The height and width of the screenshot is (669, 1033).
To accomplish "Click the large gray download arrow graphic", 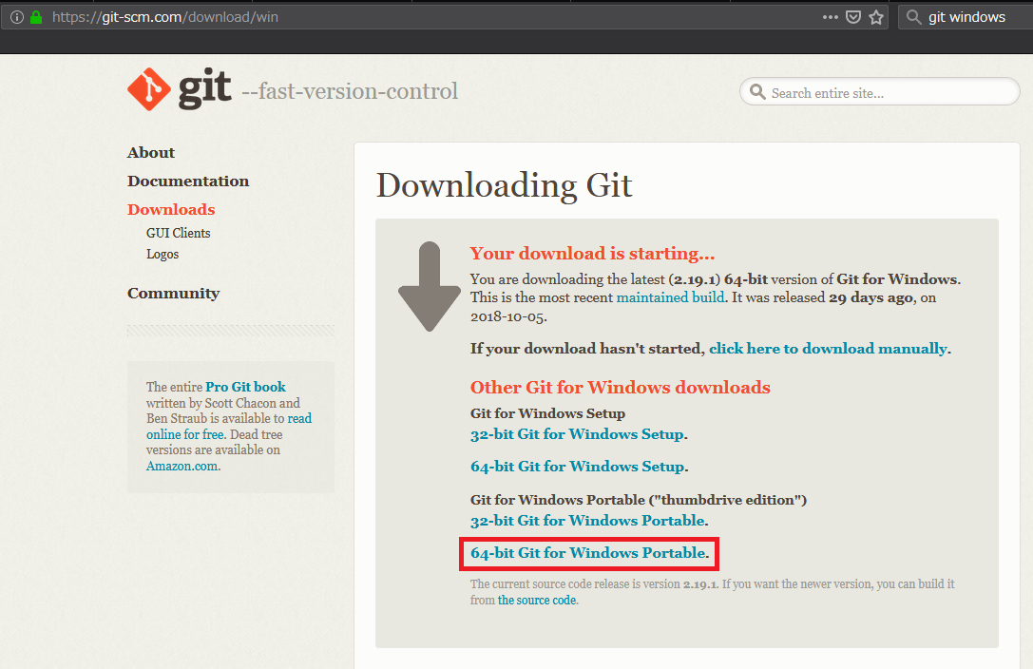I will 429,285.
